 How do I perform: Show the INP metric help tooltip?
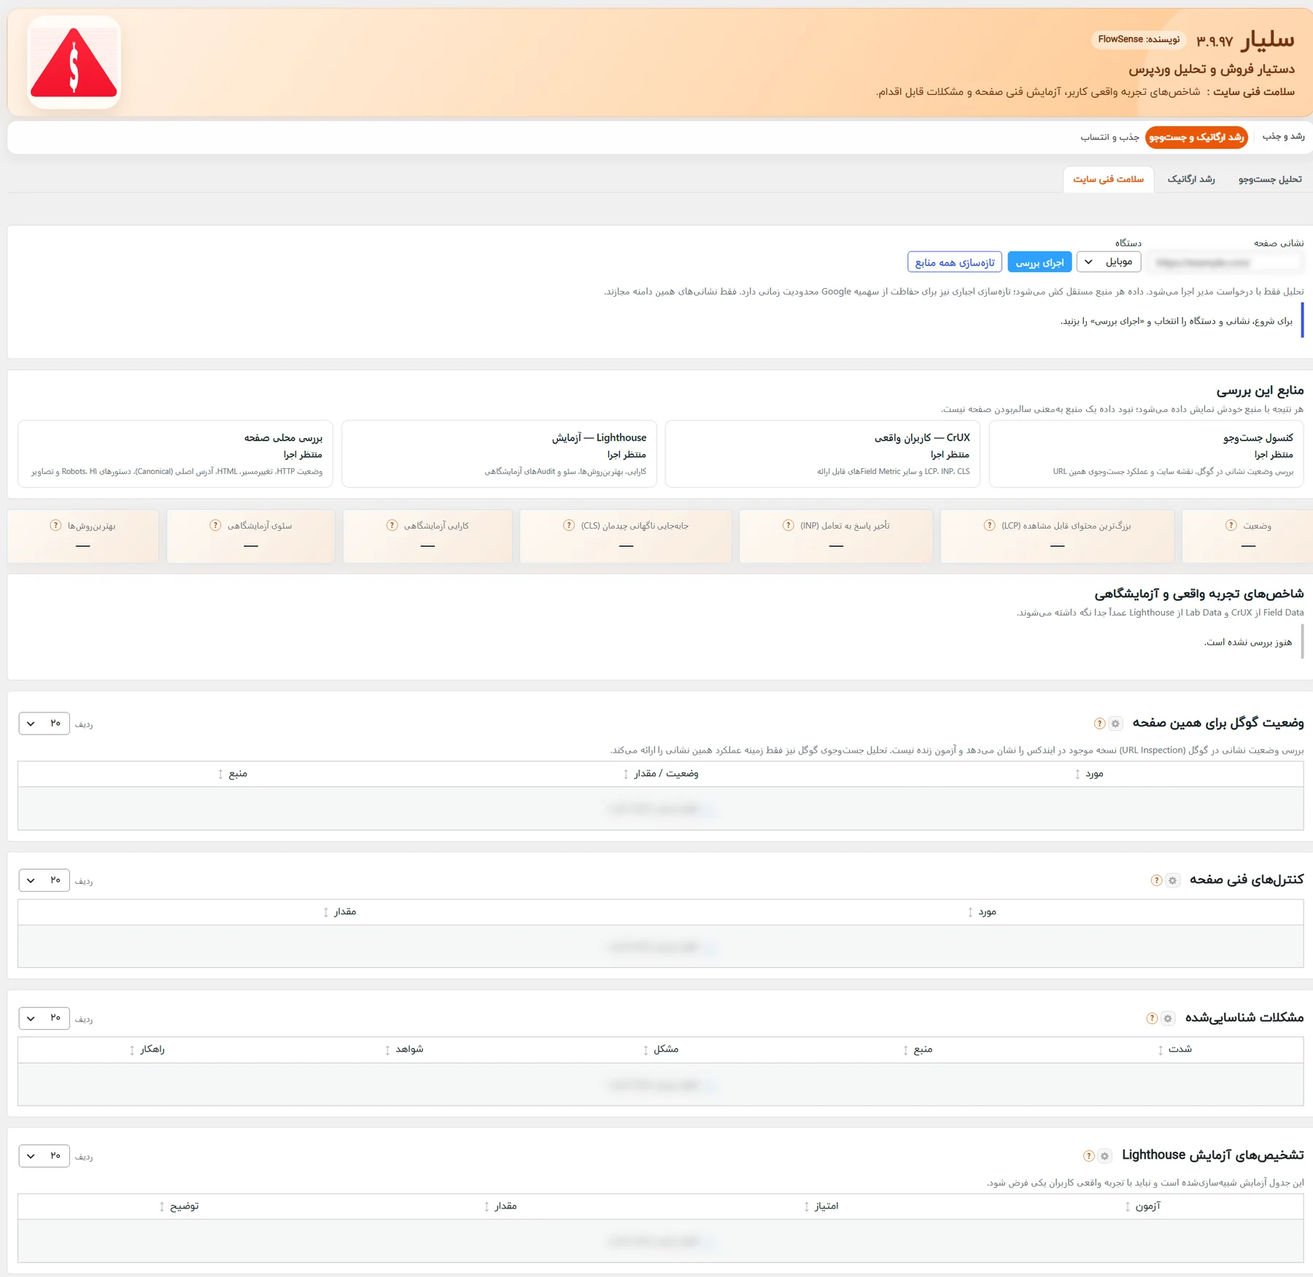click(x=788, y=525)
